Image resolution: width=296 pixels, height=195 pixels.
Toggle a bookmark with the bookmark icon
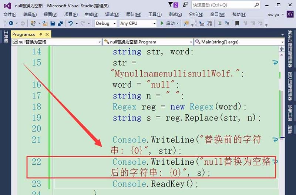tap(237, 23)
